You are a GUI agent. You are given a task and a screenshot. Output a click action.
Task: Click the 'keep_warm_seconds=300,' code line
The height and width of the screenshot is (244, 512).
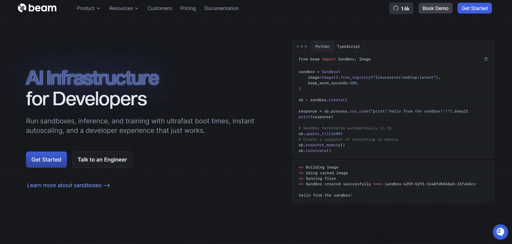333,83
